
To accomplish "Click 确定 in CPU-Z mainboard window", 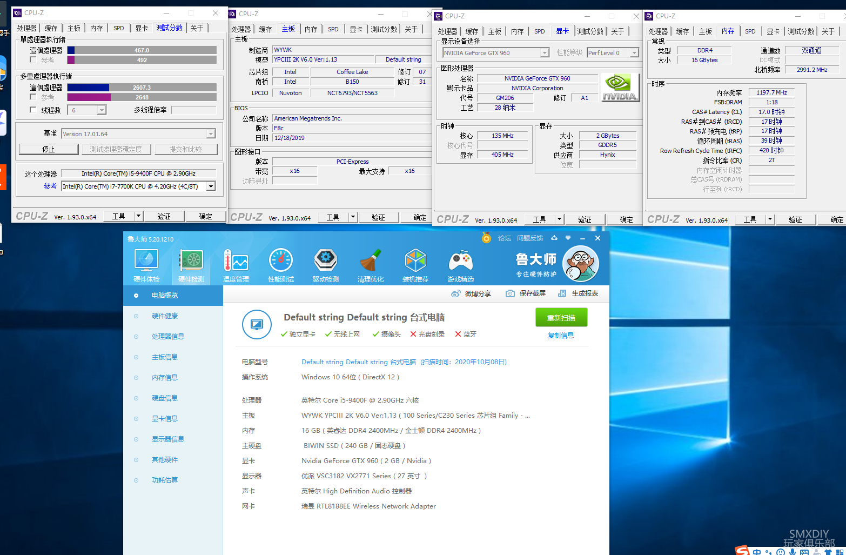I will click(416, 217).
